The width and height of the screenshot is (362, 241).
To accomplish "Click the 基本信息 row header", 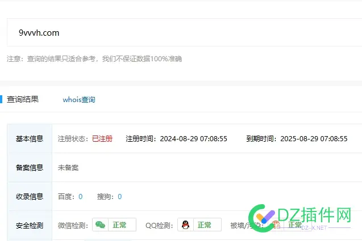I will 30,138.
